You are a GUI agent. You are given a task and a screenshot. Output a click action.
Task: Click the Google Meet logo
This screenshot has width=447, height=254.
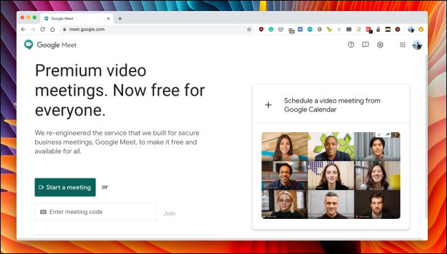tap(50, 45)
